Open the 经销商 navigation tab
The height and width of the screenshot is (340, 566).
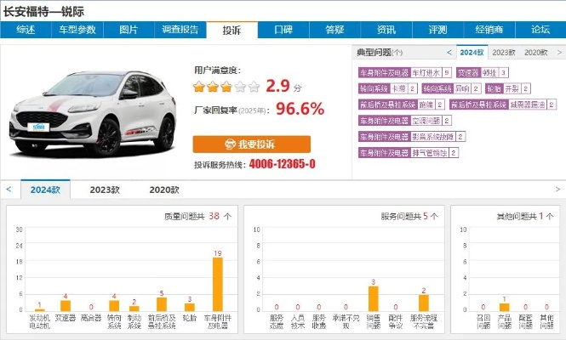(x=489, y=30)
